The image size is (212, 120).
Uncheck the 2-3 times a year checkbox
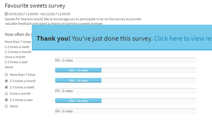6,100
